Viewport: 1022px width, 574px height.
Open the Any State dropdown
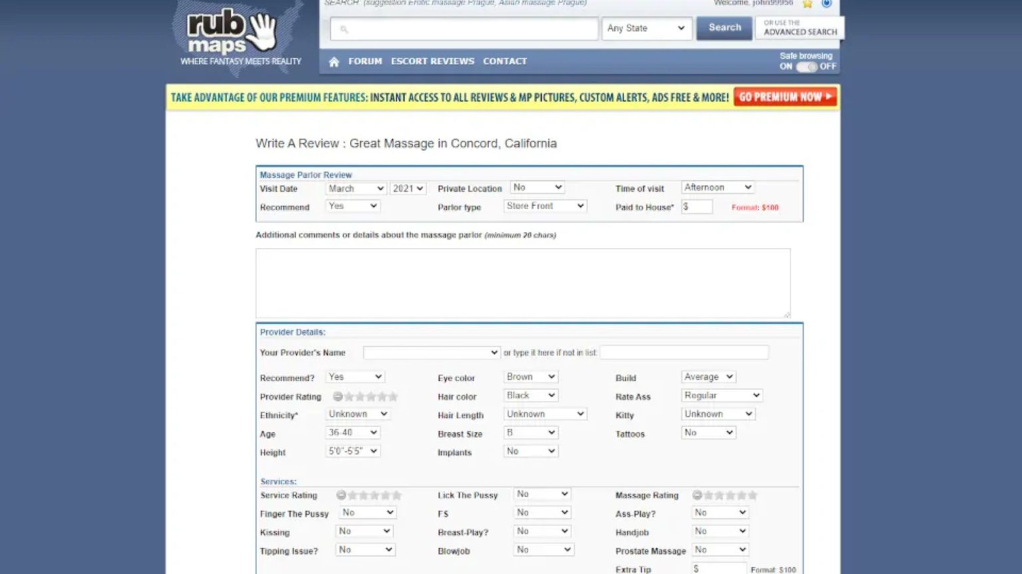[646, 28]
